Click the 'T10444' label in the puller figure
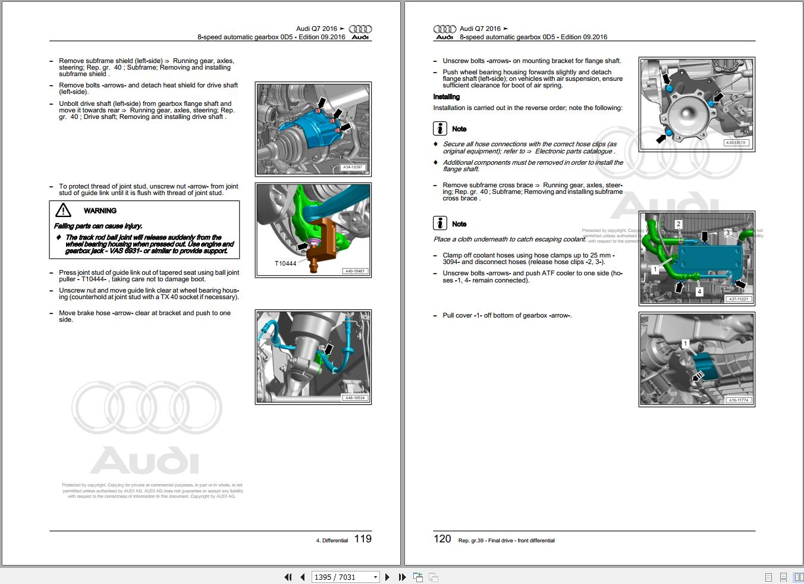804x584 pixels. 285,263
